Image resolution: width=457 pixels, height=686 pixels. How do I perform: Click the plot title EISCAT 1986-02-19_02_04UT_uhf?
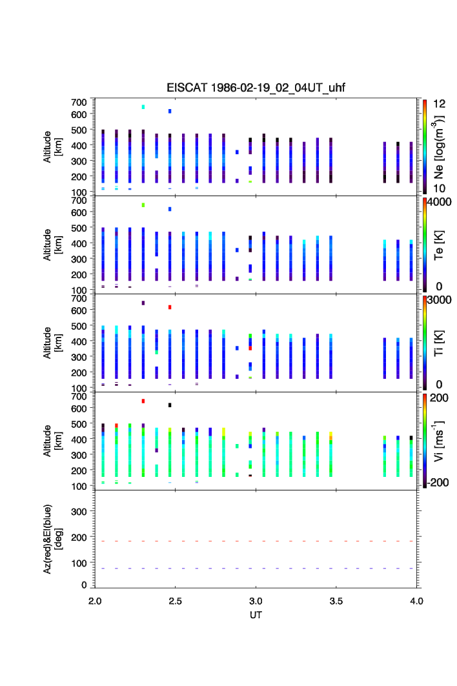coord(256,88)
